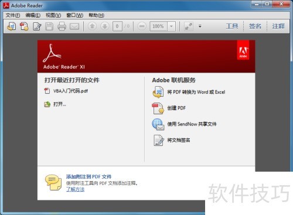Click the zoom percentage field showing 100%
Viewport: 293px width, 215px height.
click(158, 26)
